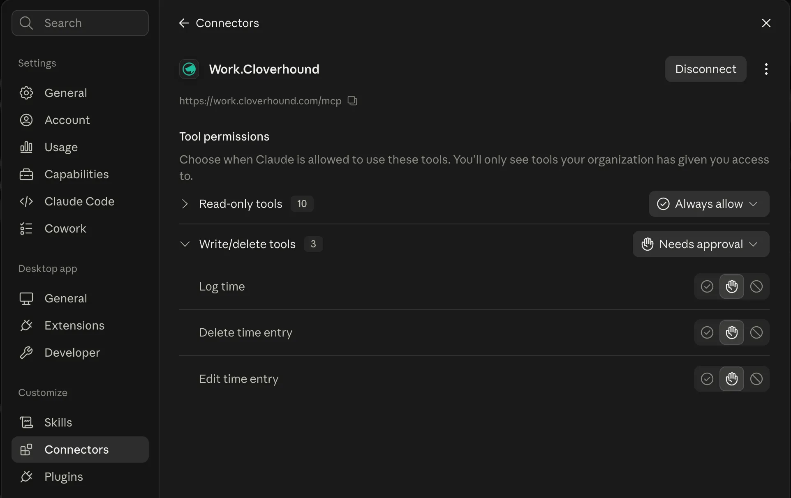This screenshot has width=791, height=498.
Task: Open General under Settings
Action: pos(80,93)
